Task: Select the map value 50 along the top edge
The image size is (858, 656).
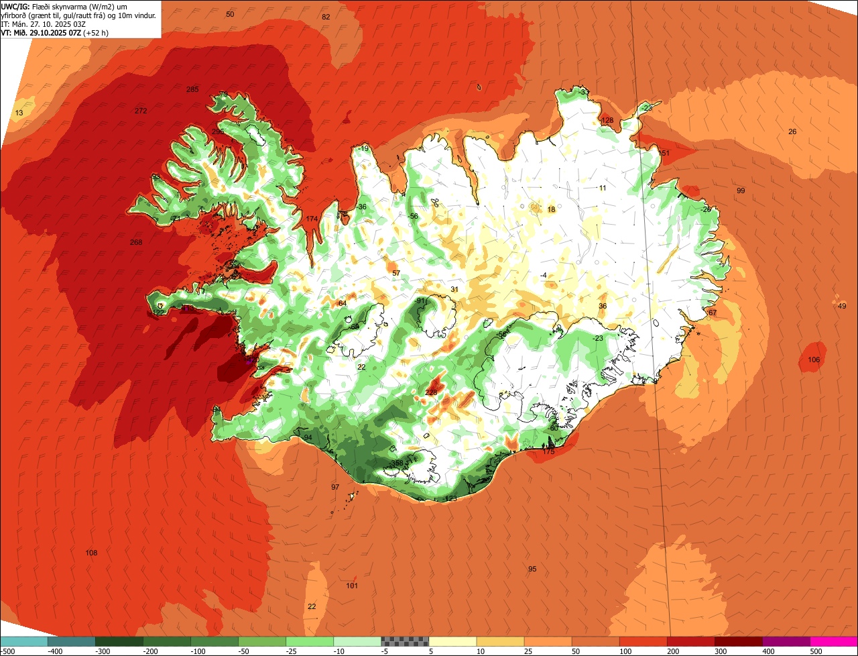Action: pos(230,14)
